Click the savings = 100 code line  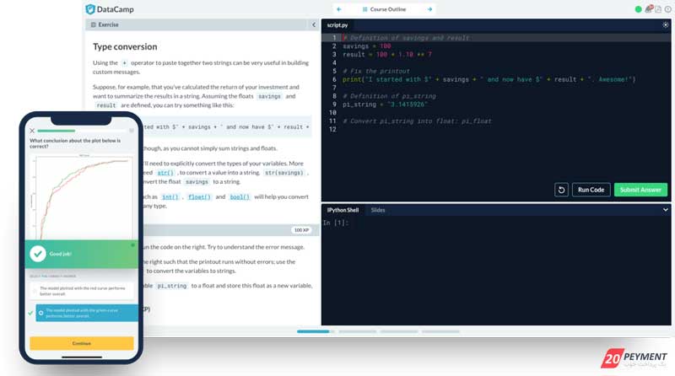pyautogui.click(x=367, y=46)
